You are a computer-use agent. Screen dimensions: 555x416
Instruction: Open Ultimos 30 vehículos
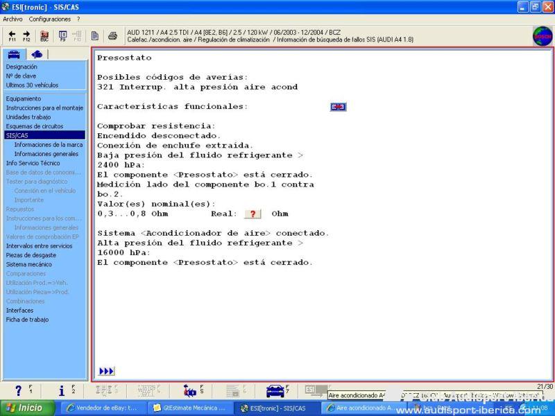coord(32,85)
